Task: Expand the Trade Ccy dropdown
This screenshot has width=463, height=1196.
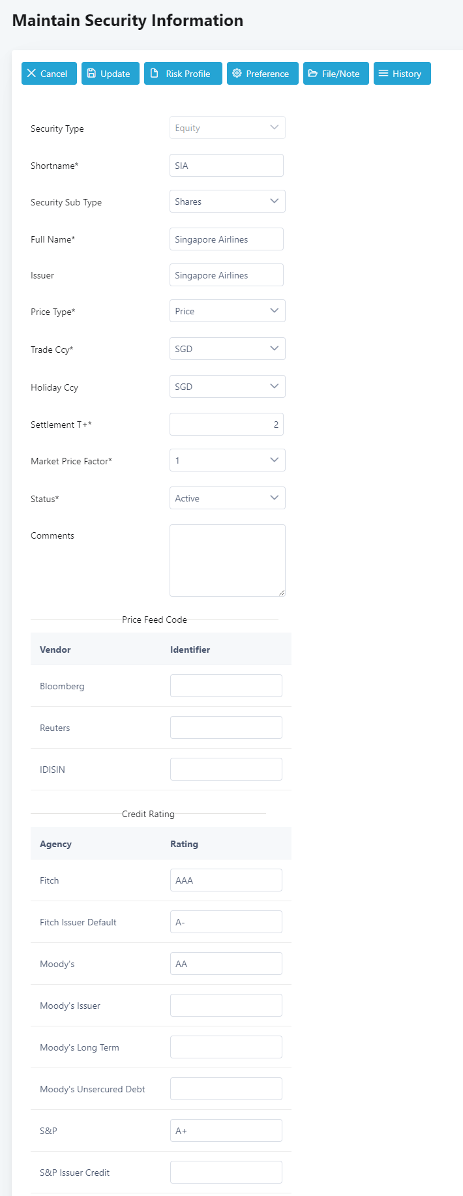Action: point(227,349)
